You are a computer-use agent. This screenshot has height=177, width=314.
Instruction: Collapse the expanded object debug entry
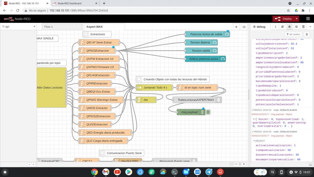(x=254, y=141)
